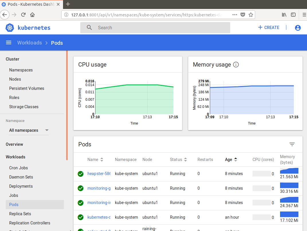Open Replica Sets in sidebar
The width and height of the screenshot is (307, 231).
(20, 214)
